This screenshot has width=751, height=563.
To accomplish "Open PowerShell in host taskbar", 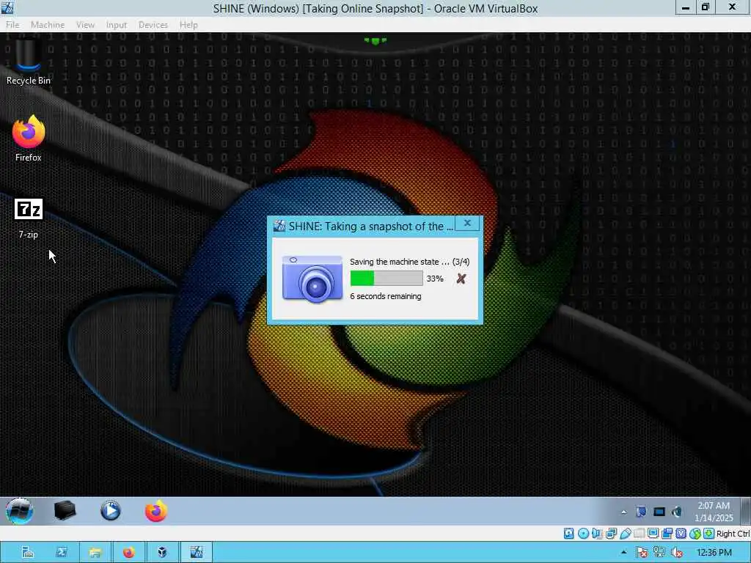I will point(62,553).
